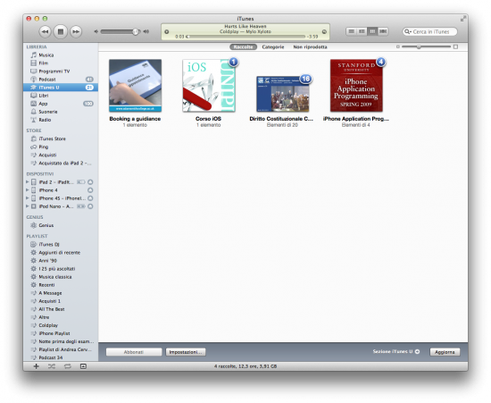The width and height of the screenshot is (491, 403).
Task: Open the Coldplay playlist
Action: (48, 325)
